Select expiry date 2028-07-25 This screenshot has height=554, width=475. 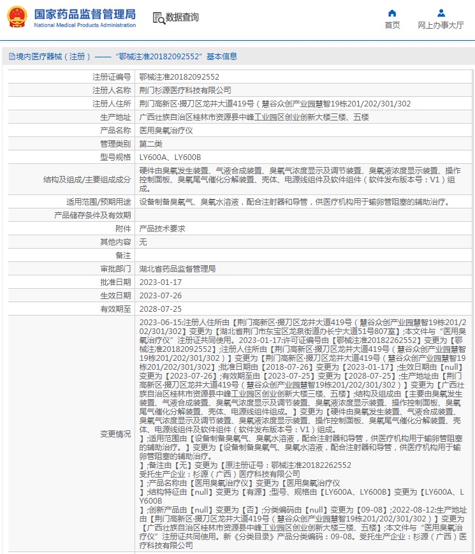click(x=161, y=309)
